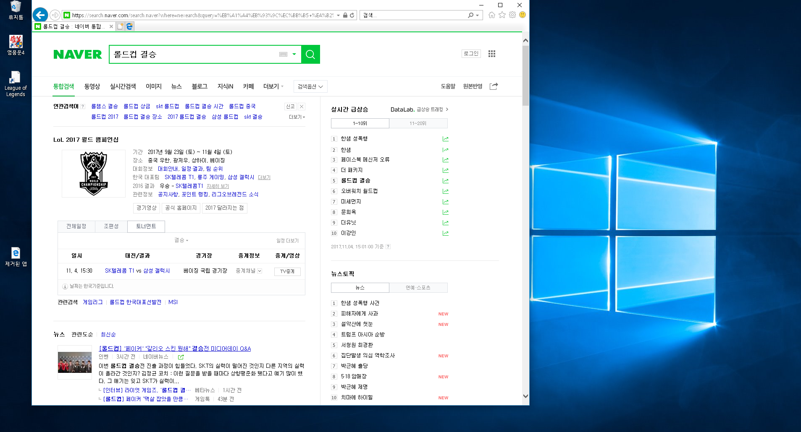Image resolution: width=801 pixels, height=432 pixels.
Task: Open favorites with the star icon
Action: pyautogui.click(x=502, y=15)
